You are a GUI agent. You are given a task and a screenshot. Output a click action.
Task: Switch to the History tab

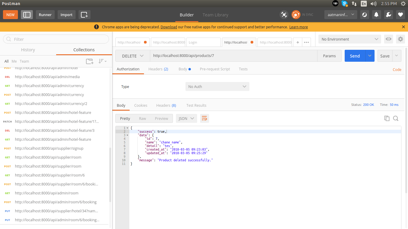tap(28, 50)
